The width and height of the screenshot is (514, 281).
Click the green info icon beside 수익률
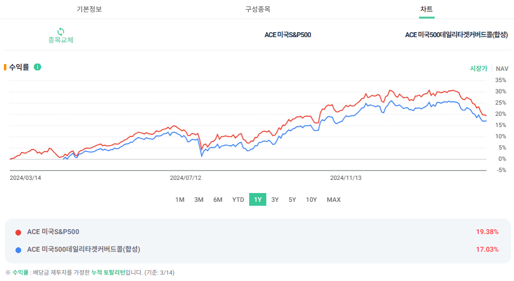[x=37, y=67]
